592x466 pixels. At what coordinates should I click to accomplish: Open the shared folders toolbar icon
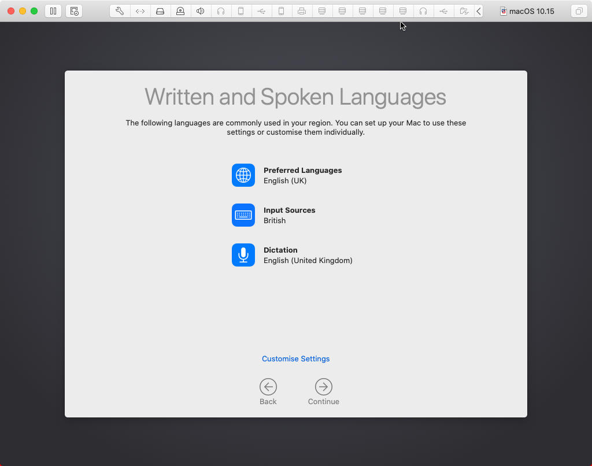(x=464, y=10)
